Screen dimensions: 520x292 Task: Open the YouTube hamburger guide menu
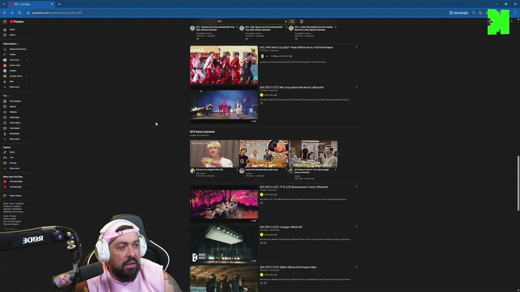tap(5, 21)
